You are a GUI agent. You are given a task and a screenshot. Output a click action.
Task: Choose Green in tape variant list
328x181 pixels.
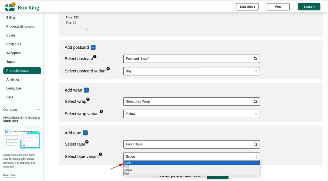192,163
